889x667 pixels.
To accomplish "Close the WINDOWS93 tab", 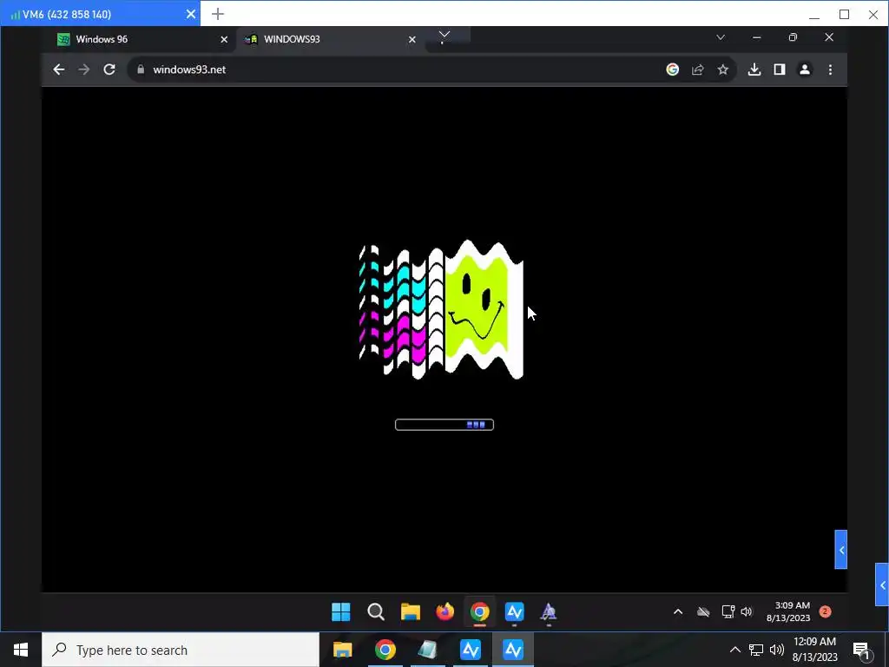I will tap(412, 39).
